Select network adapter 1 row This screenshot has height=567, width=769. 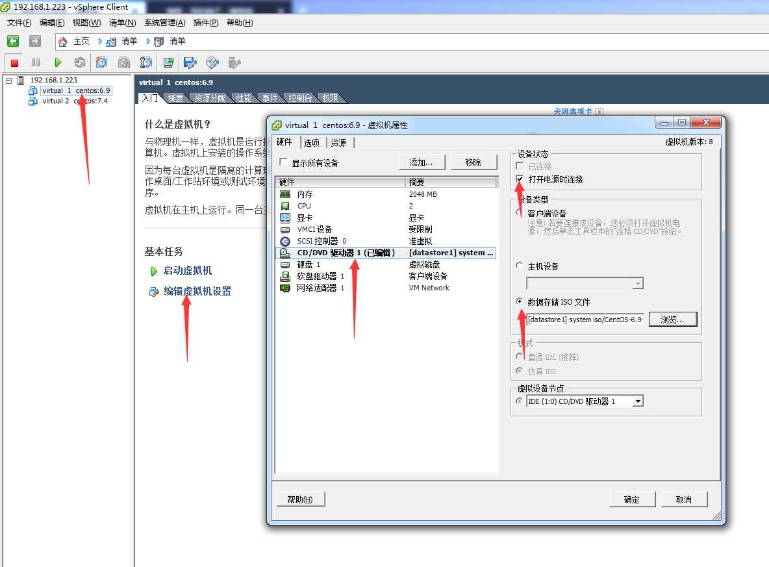[386, 288]
